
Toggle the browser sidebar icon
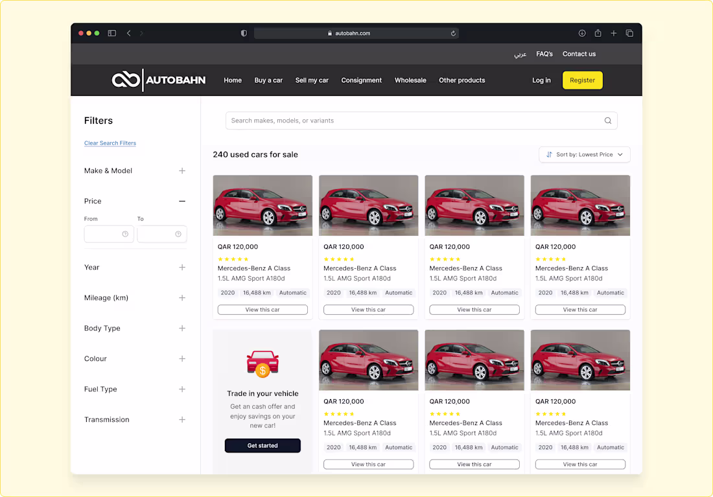[x=111, y=32]
